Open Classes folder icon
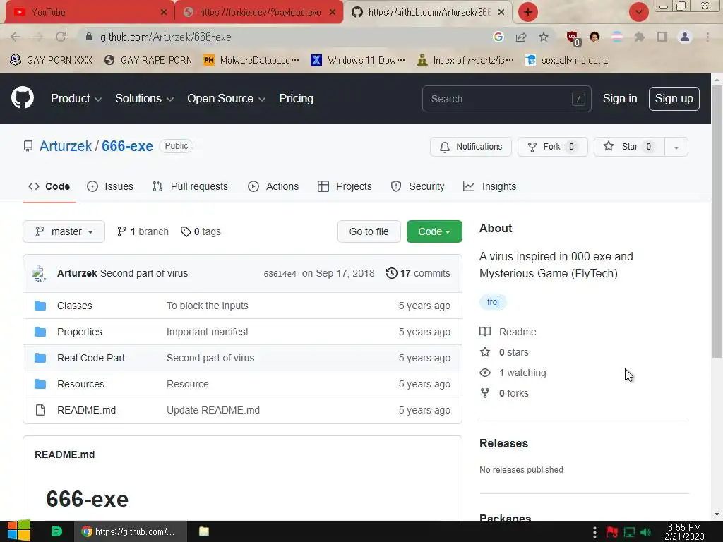Screen dimensions: 723x542 pyautogui.click(x=40, y=306)
